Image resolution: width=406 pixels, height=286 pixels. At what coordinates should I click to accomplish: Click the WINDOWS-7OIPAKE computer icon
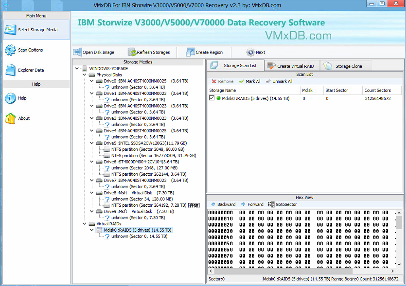(84, 69)
